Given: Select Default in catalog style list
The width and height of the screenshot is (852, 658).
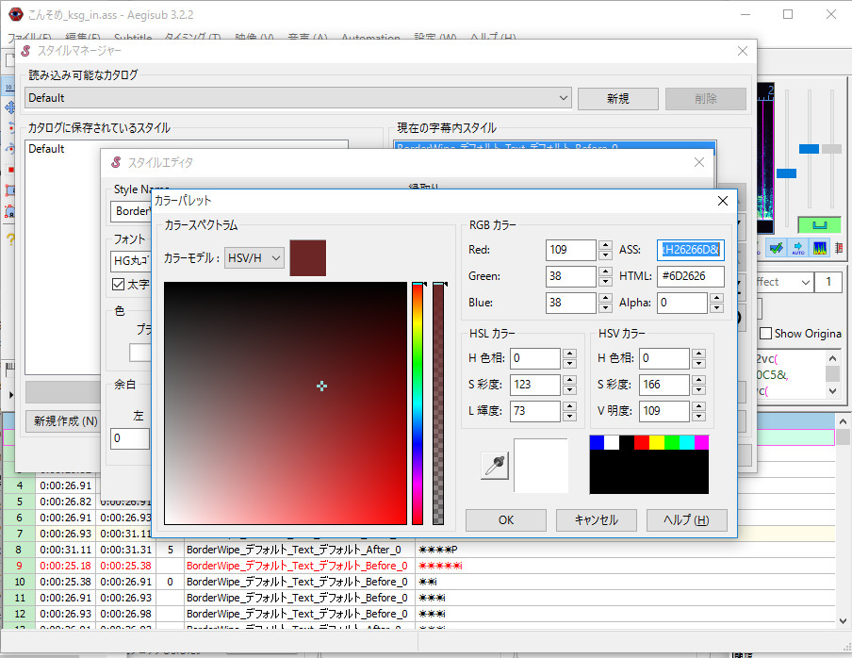Looking at the screenshot, I should (x=47, y=149).
